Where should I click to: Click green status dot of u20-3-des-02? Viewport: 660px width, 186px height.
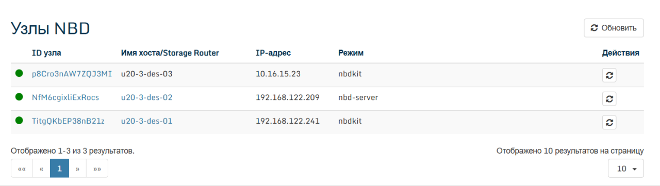coord(19,97)
